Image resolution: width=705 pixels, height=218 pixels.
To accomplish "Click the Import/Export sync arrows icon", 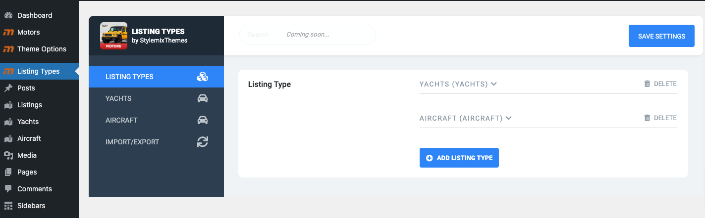I will 202,142.
